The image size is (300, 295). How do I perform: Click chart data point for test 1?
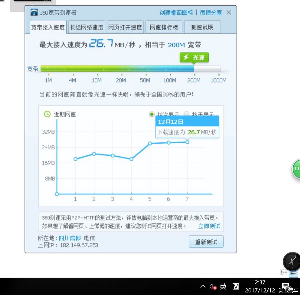coord(75,159)
